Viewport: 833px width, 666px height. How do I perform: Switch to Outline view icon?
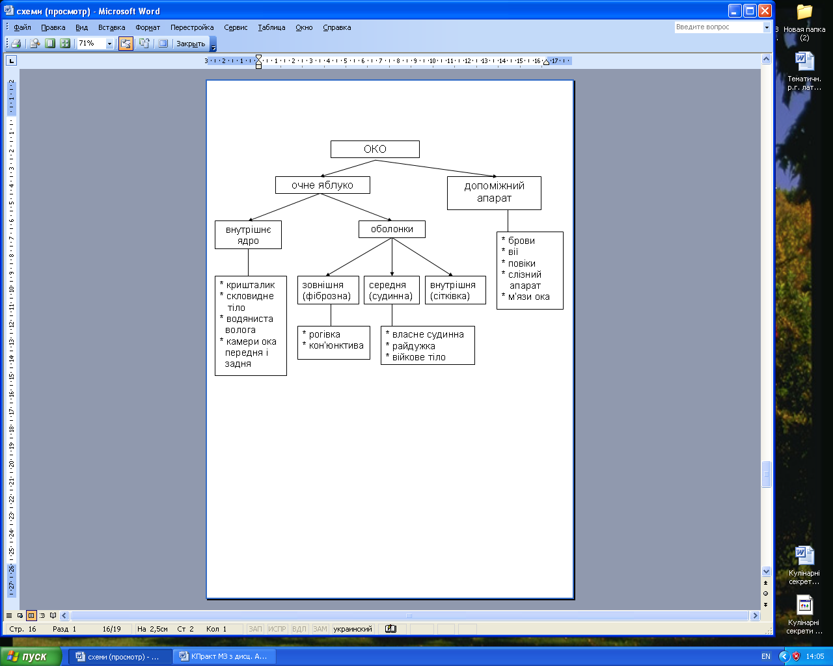click(x=42, y=615)
